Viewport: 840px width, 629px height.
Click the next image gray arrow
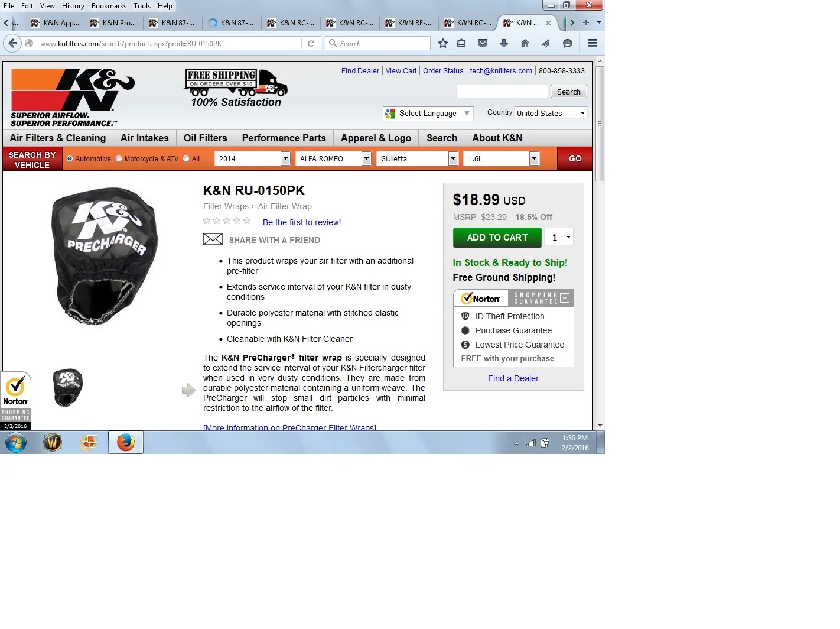point(188,390)
